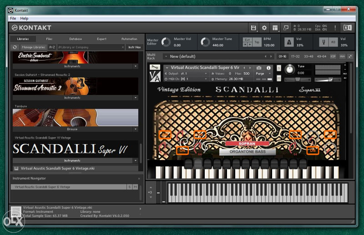364x235 pixels.
Task: Clear the library search field
Action: click(x=123, y=47)
